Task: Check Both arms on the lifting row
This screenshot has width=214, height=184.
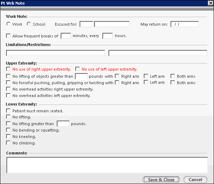Action: 173,76
